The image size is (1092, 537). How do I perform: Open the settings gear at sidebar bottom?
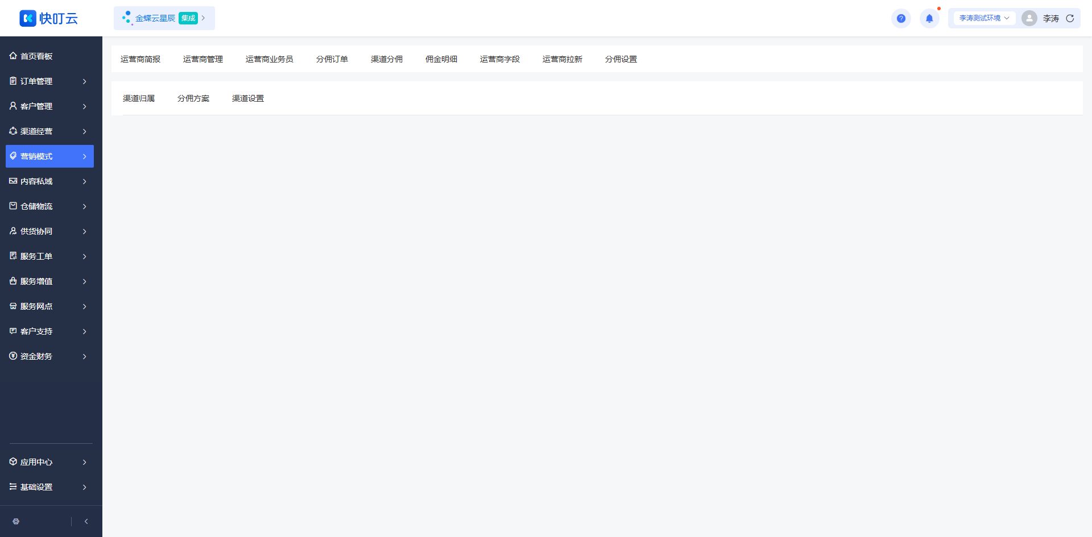[x=16, y=521]
